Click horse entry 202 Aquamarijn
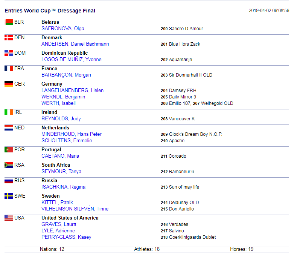This screenshot has width=294, height=255. coord(177,60)
